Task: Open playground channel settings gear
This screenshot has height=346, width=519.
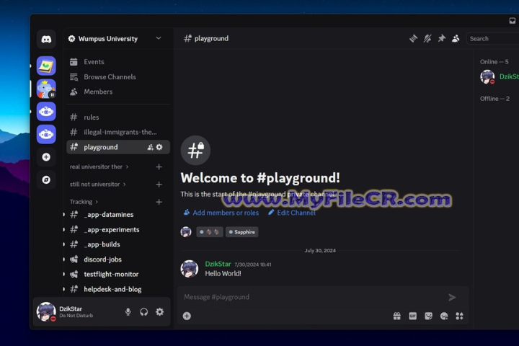Action: tap(159, 147)
